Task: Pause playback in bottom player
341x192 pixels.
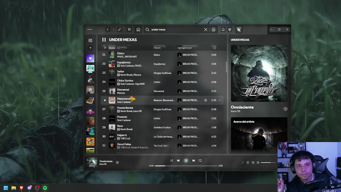Action: 186,161
